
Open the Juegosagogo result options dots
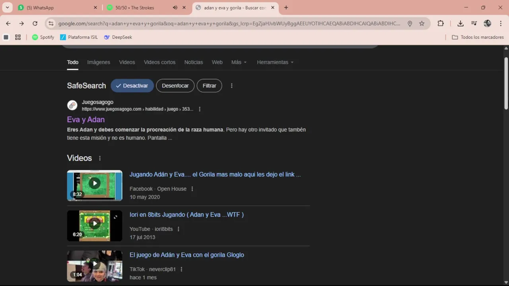pos(200,109)
